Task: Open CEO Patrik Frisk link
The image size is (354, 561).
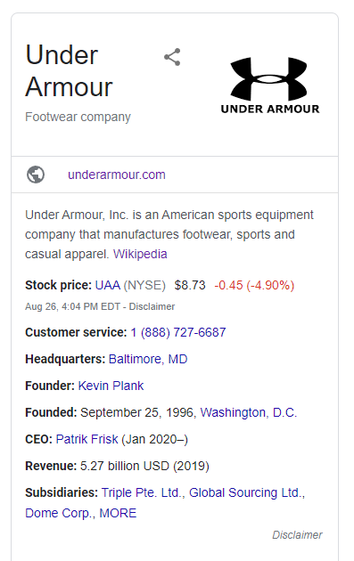Action: point(86,439)
